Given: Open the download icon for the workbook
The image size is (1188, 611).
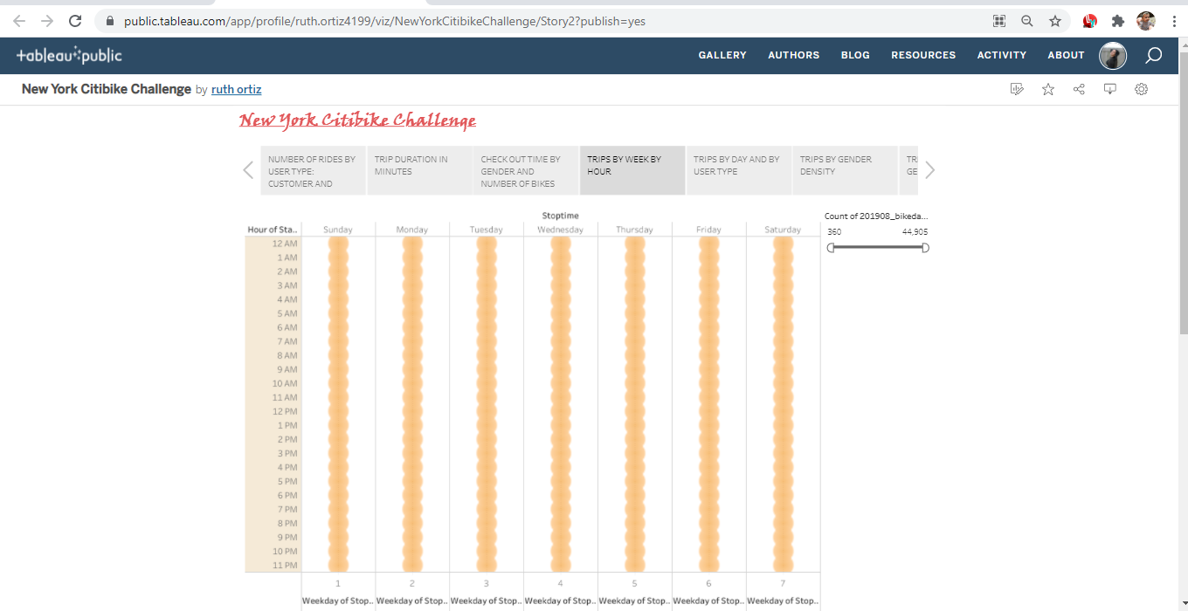Looking at the screenshot, I should 1110,88.
